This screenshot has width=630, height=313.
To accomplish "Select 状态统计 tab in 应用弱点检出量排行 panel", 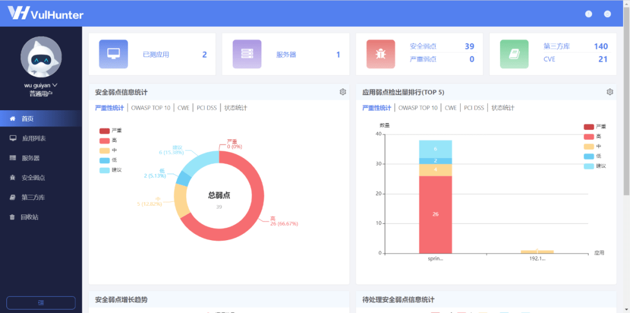I will pyautogui.click(x=503, y=108).
